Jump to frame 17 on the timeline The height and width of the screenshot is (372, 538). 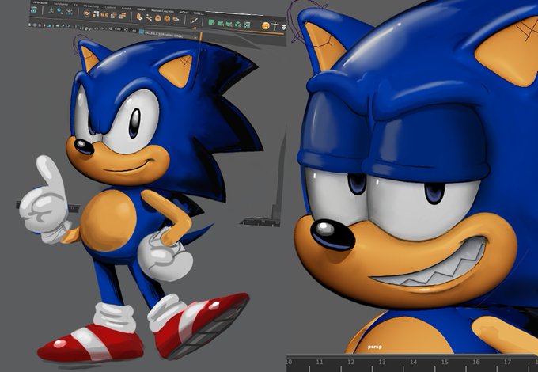(x=507, y=362)
